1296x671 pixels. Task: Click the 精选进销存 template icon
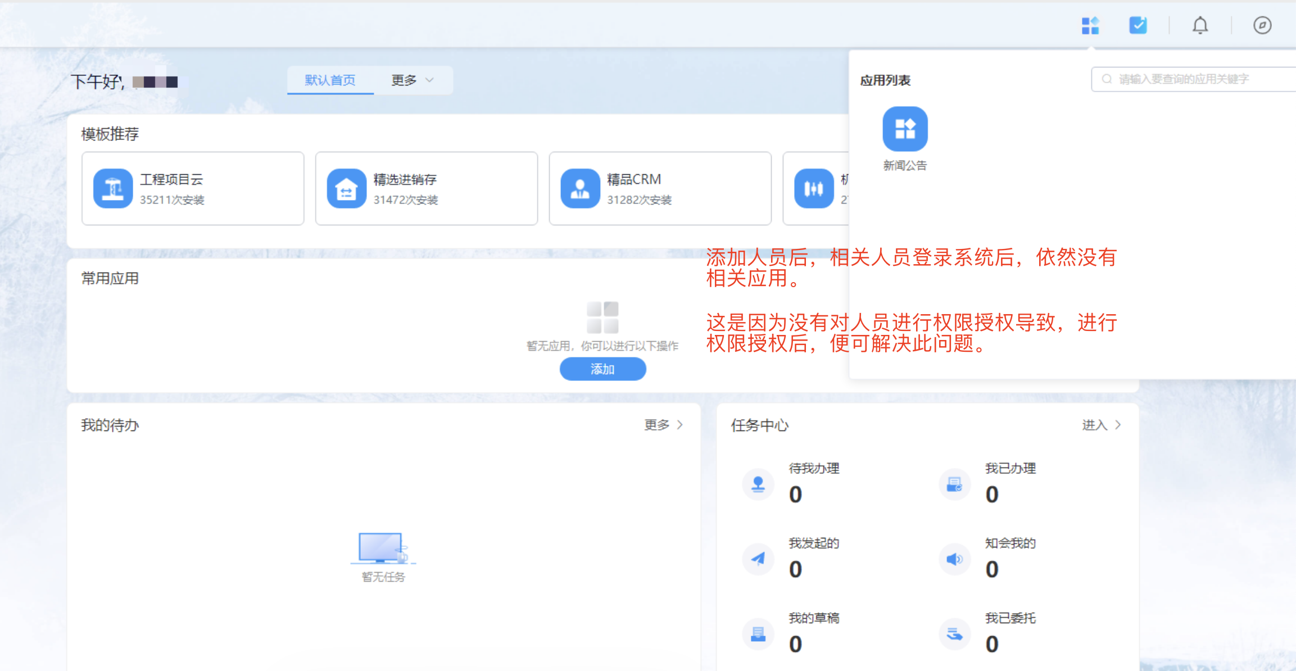(x=347, y=188)
